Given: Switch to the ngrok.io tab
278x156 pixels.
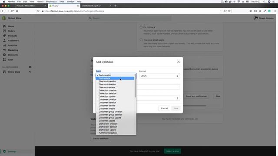Looking at the screenshot, I should (96, 6).
